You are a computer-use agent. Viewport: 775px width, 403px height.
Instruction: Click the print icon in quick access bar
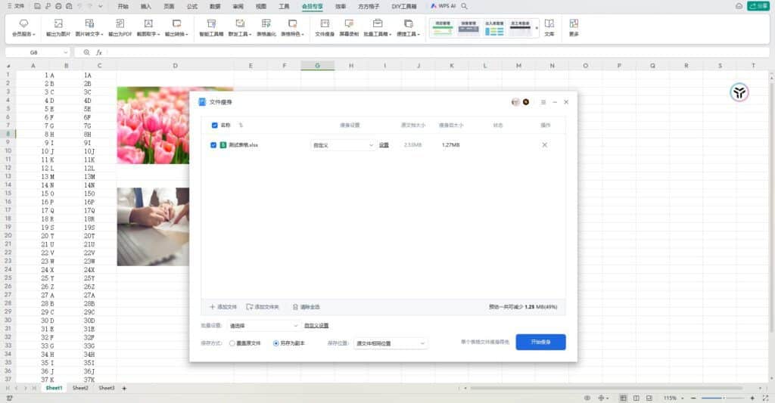[x=58, y=6]
